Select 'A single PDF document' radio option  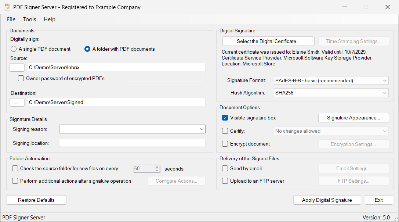pos(14,49)
